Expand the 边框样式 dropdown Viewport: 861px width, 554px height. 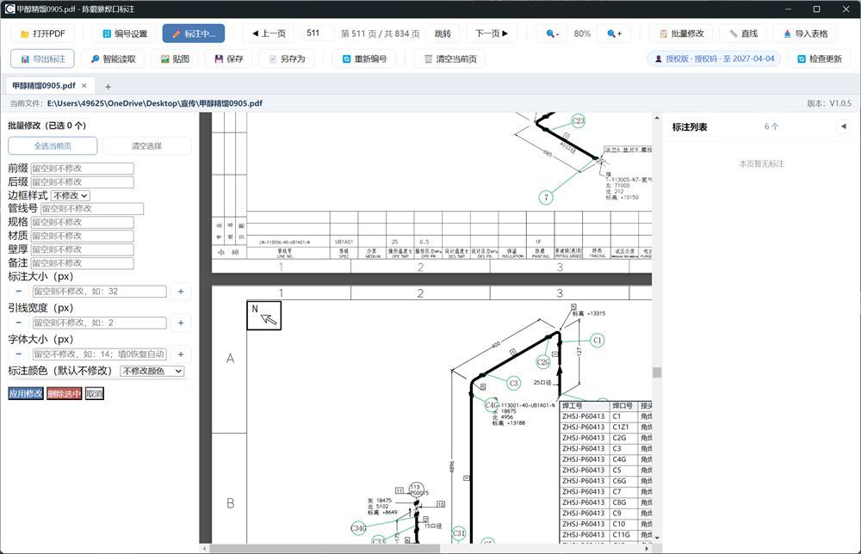71,195
